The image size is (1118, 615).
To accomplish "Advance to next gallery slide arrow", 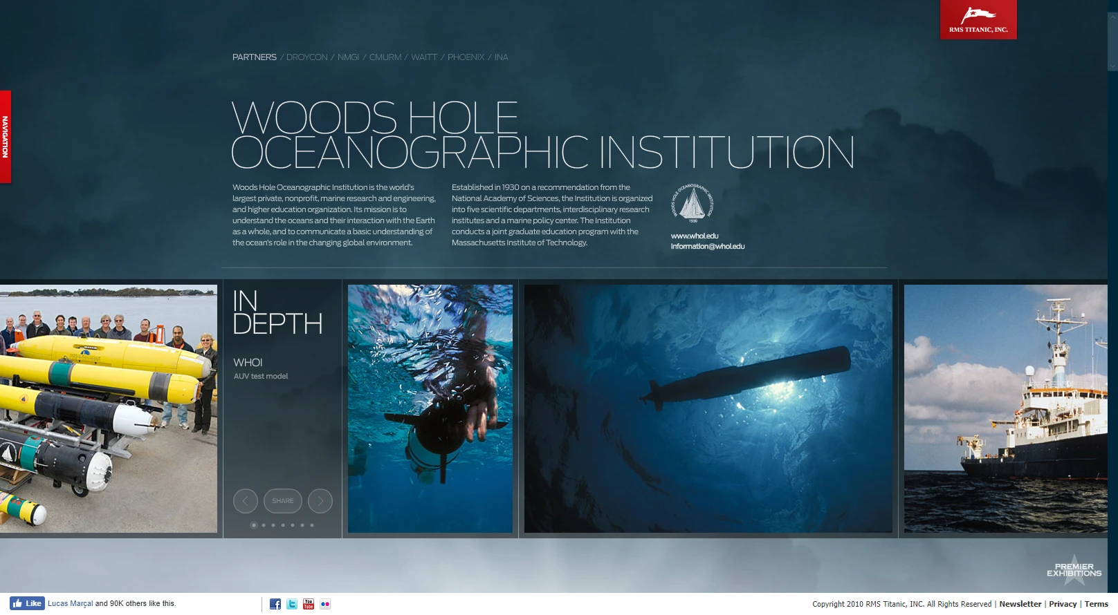I will coord(320,501).
